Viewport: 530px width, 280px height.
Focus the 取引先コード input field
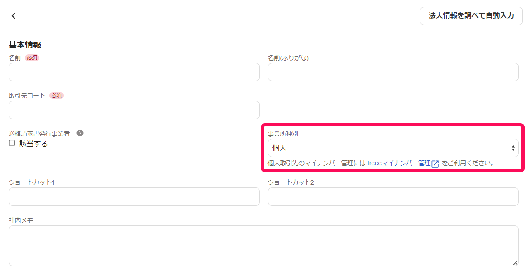[x=134, y=110]
